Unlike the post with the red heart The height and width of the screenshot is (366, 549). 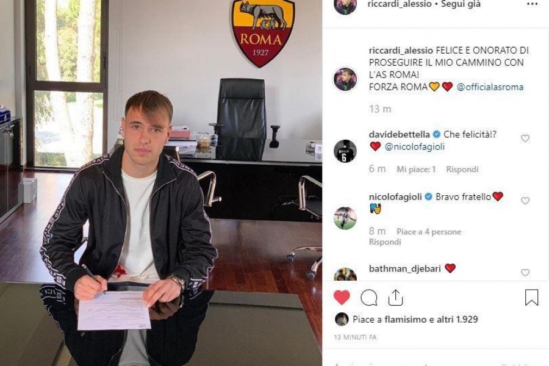(x=342, y=298)
